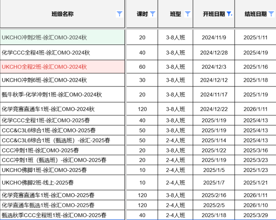Select 开班日期 cell 2024/12/28
This screenshot has width=276, height=220.
click(214, 52)
